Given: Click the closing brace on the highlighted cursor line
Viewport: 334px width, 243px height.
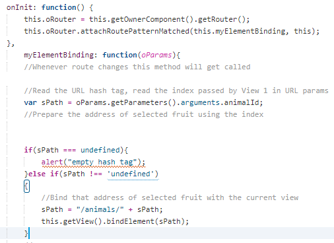Looking at the screenshot, I should (26, 233).
